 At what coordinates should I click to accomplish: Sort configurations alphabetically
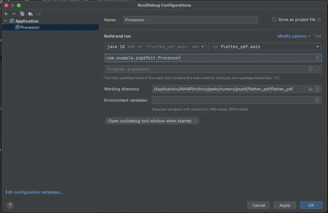click(38, 14)
